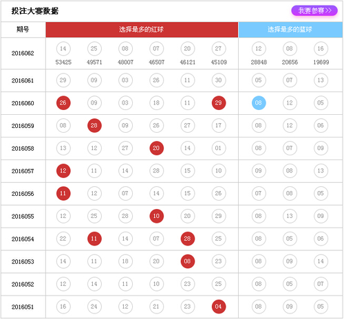Select outlined ball 14 in row 2016062

63,49
